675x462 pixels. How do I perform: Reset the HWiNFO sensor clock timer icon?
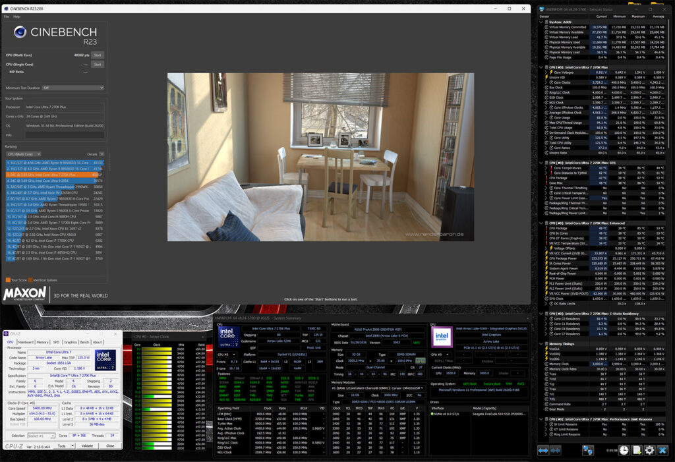point(624,450)
